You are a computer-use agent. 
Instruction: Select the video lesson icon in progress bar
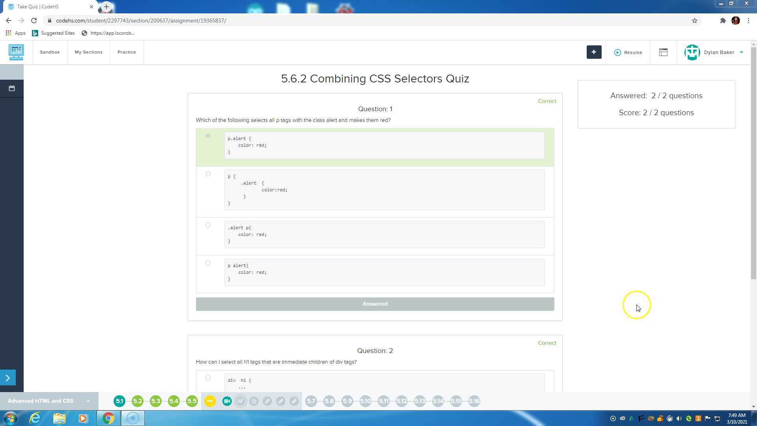pos(227,401)
